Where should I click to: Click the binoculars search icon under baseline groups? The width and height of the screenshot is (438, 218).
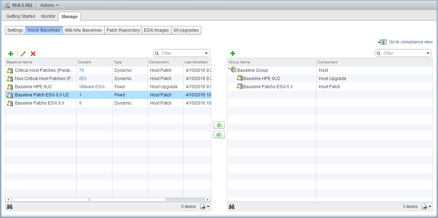(x=232, y=206)
